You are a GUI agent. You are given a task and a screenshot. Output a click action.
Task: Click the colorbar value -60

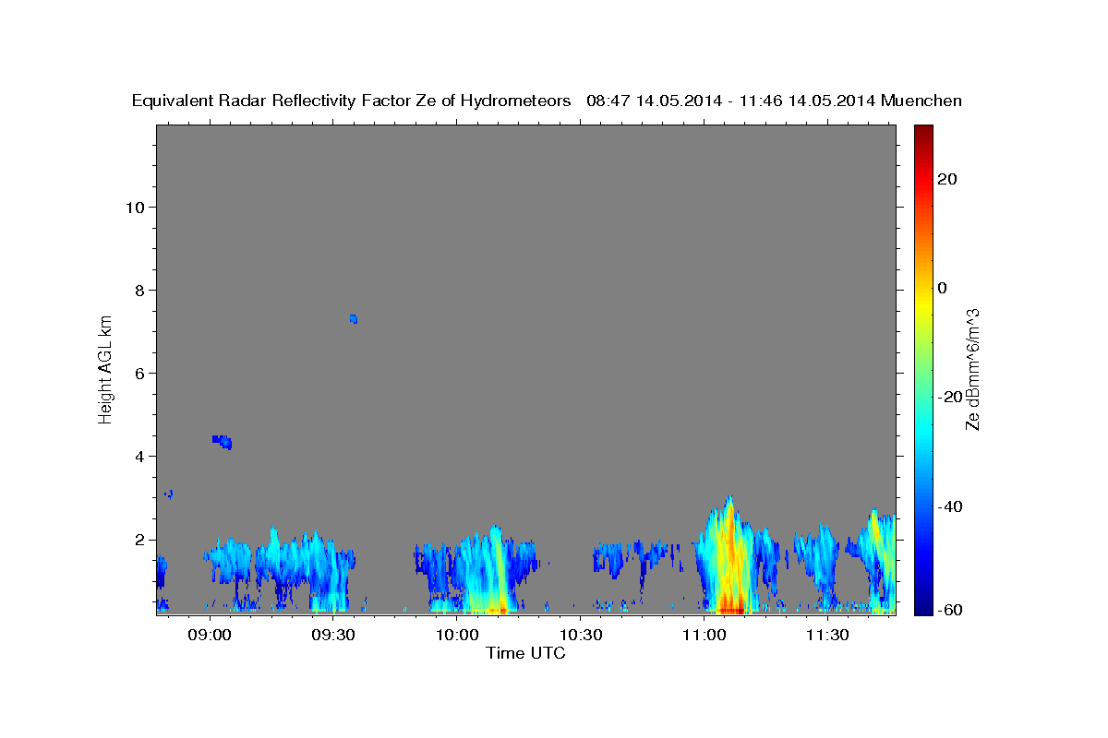point(949,609)
